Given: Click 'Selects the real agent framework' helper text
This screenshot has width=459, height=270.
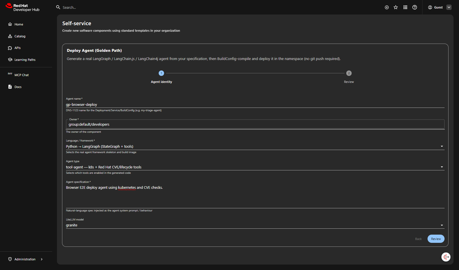Looking at the screenshot, I should coord(101,152).
